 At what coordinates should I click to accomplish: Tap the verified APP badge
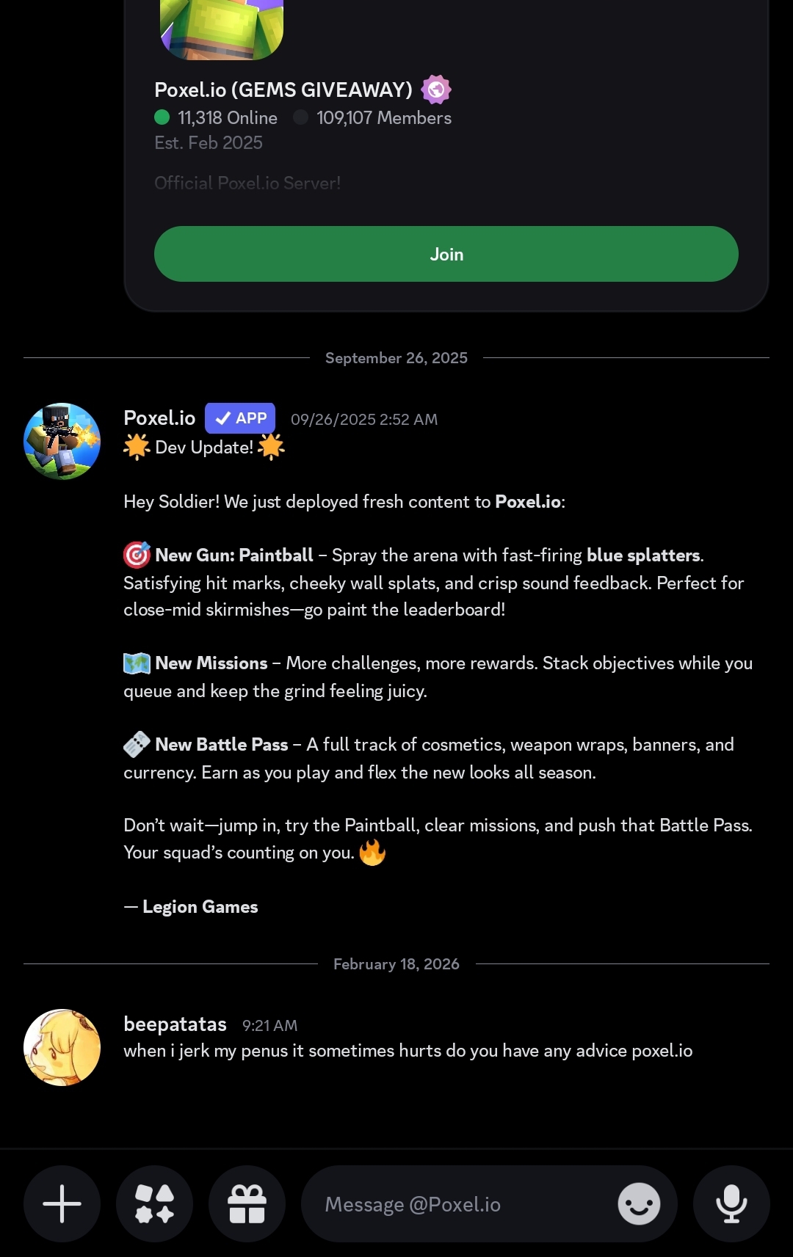click(x=240, y=418)
